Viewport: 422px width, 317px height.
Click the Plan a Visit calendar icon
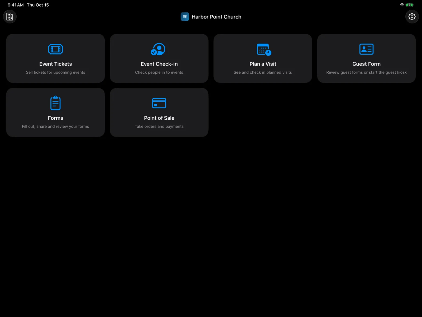[x=264, y=50]
